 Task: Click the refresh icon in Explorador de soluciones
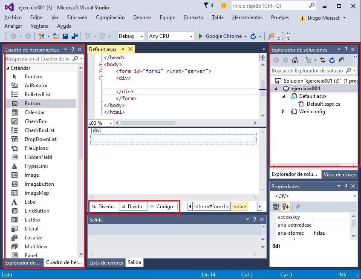pyautogui.click(x=332, y=60)
